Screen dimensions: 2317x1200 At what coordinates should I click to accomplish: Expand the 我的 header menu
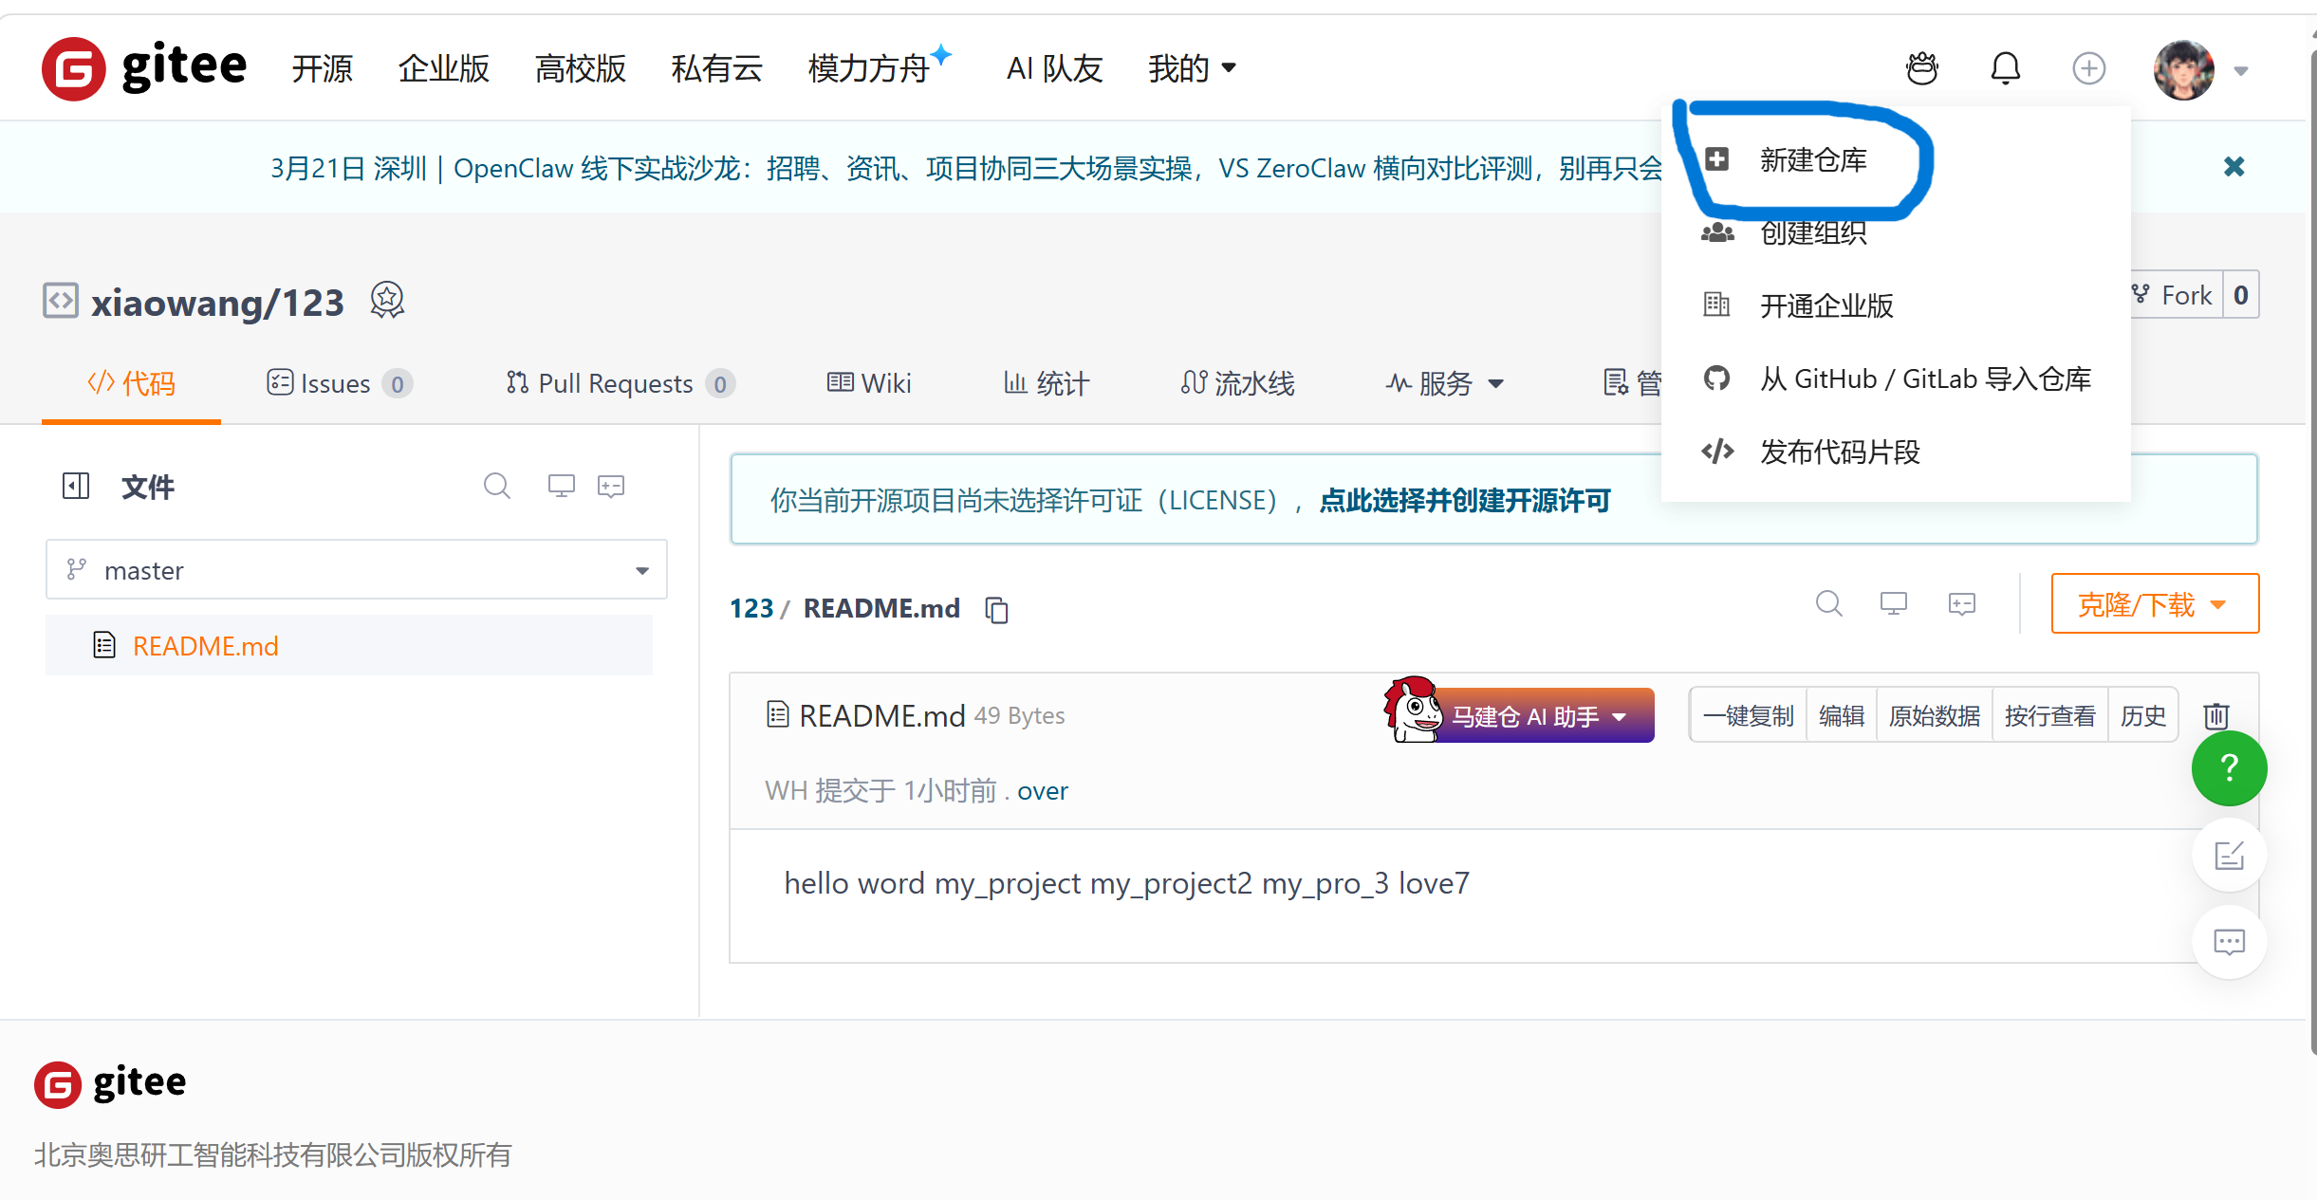(1192, 68)
